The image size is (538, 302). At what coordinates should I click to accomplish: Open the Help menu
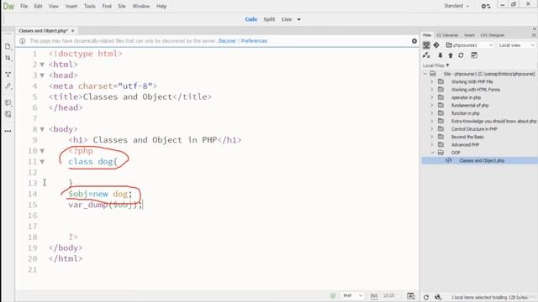(x=161, y=6)
